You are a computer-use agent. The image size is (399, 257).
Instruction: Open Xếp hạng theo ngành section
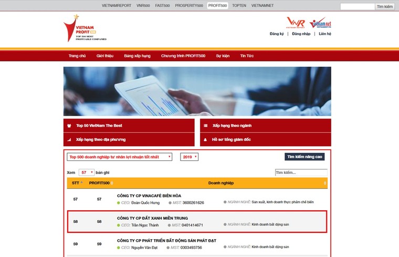point(266,126)
